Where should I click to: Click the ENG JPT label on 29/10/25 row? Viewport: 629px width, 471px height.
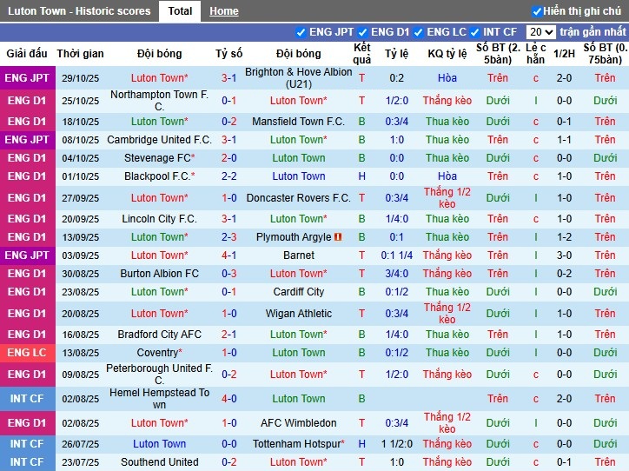point(27,78)
